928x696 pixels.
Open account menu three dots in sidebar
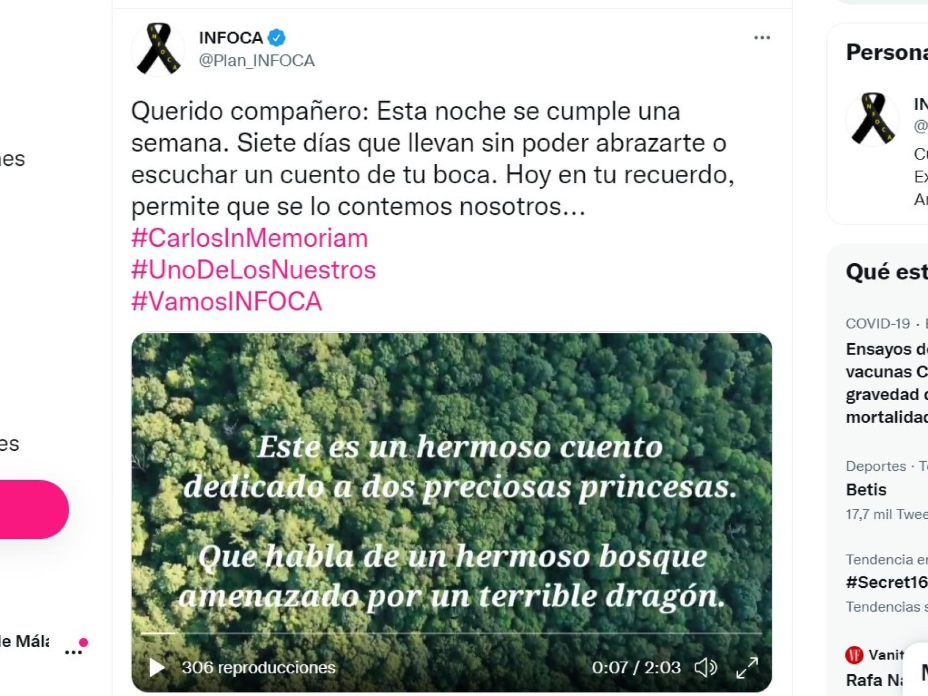pyautogui.click(x=73, y=652)
